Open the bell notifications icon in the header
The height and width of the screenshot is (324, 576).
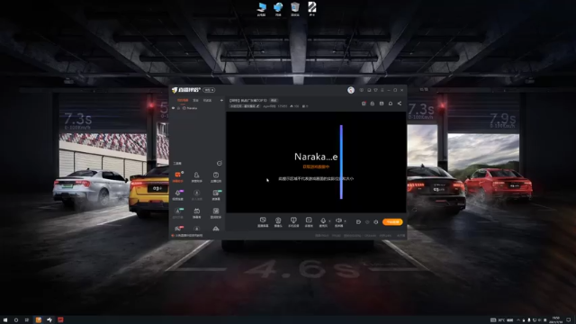click(x=391, y=103)
